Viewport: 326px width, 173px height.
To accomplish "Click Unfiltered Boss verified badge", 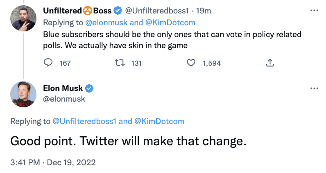I will point(117,11).
